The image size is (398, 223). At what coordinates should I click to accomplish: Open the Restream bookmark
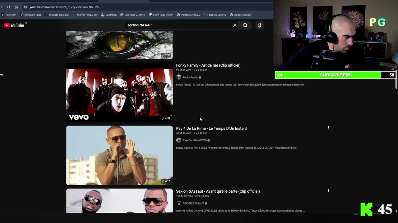(x=9, y=15)
